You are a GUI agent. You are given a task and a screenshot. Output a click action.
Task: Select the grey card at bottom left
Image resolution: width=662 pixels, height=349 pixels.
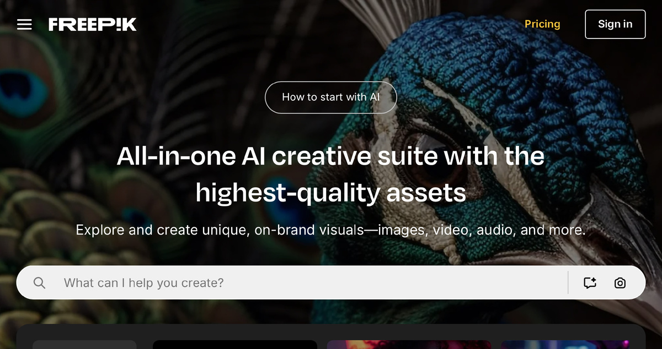[84, 345]
